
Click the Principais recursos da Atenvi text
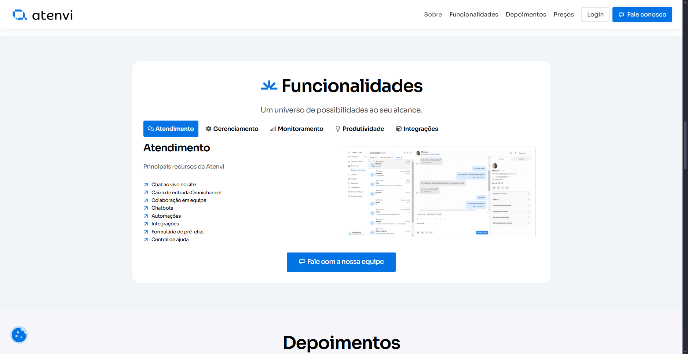[x=184, y=166]
